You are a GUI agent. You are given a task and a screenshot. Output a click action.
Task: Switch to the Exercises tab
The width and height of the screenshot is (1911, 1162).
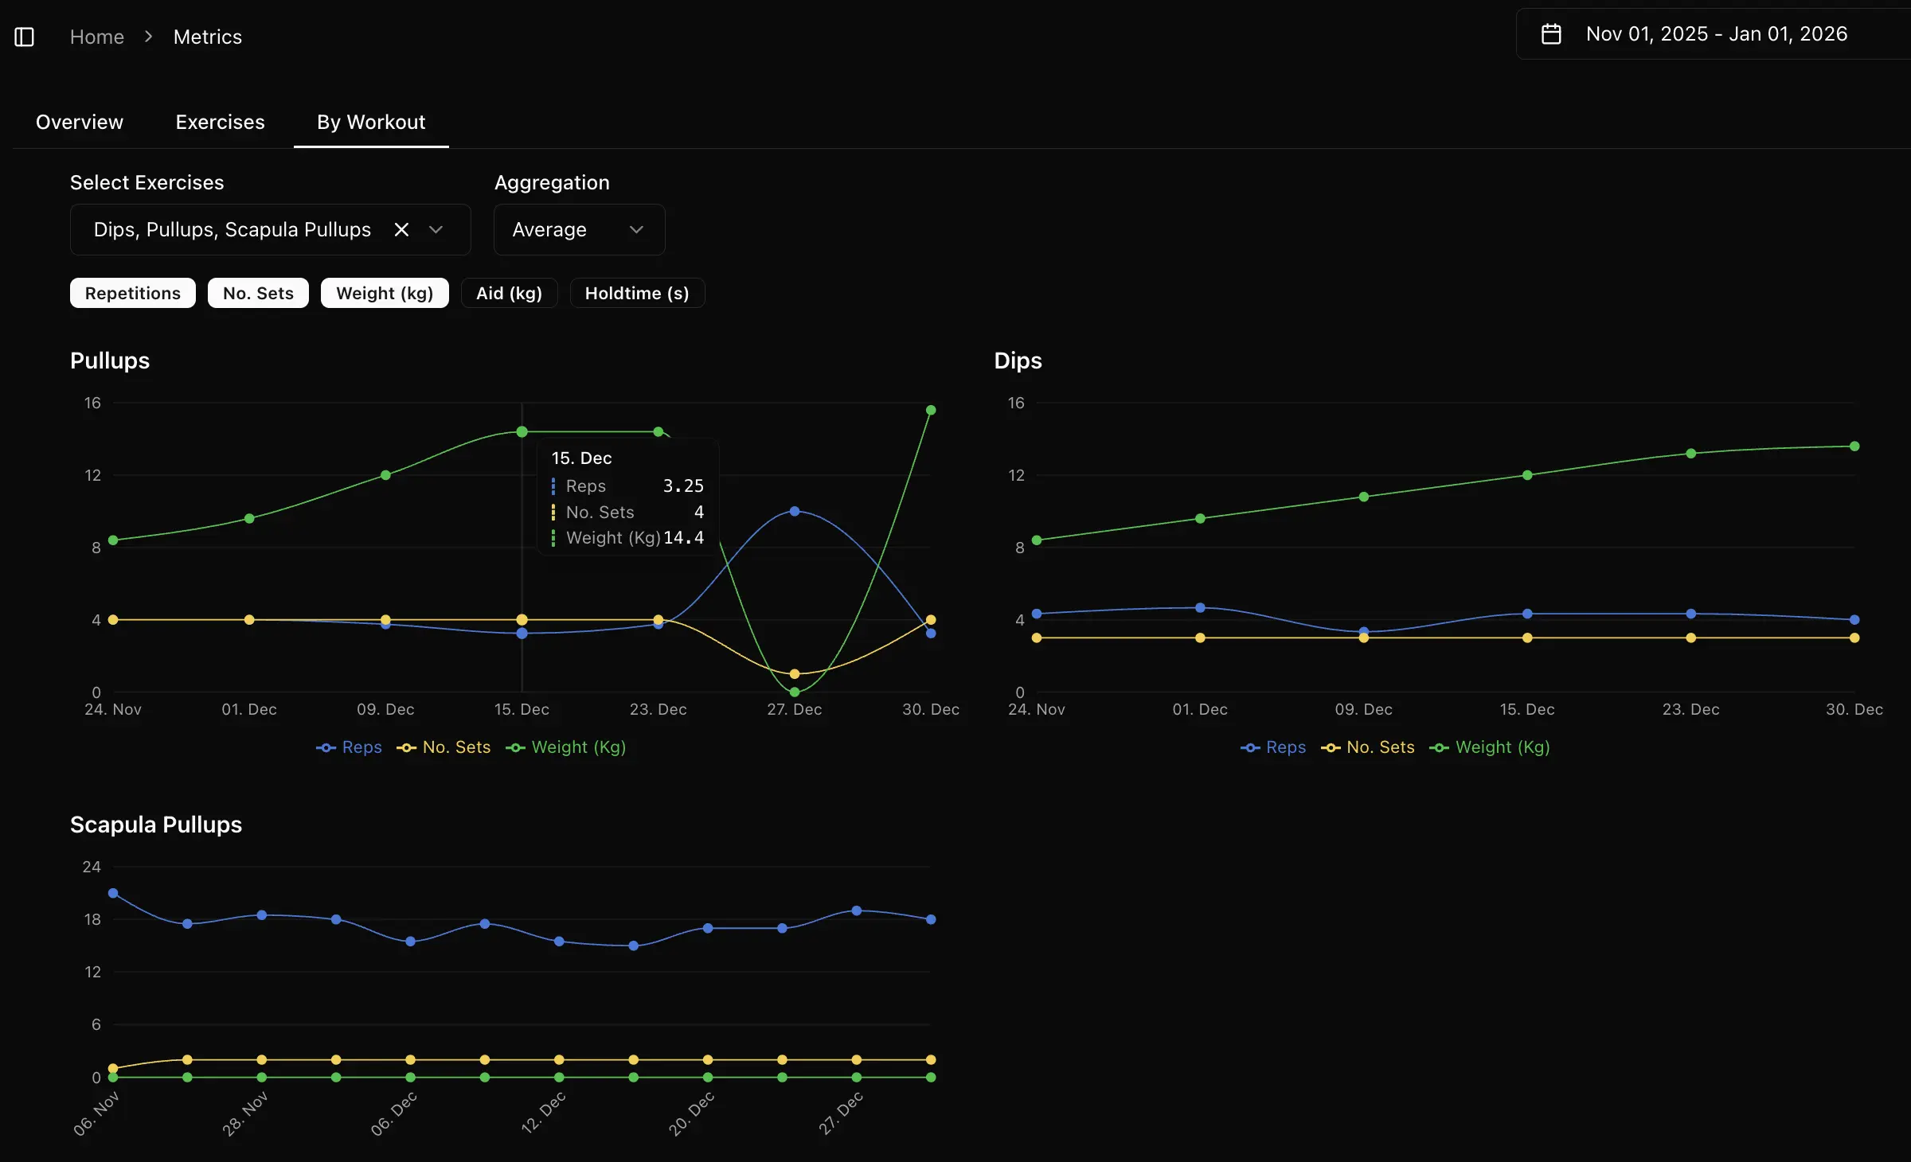(220, 122)
